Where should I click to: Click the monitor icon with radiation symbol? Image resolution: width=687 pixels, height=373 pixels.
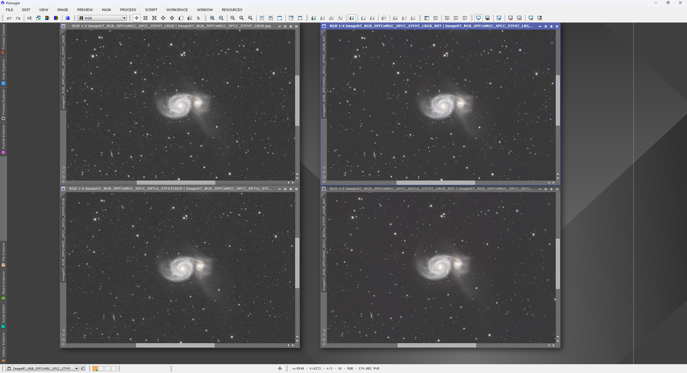click(531, 18)
